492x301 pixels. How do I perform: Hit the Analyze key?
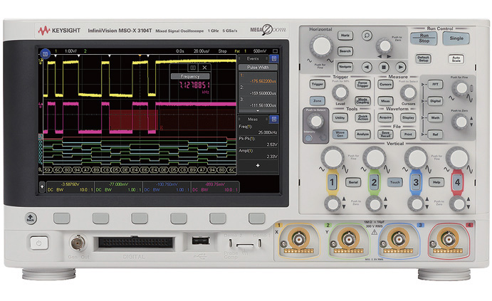tap(362, 134)
